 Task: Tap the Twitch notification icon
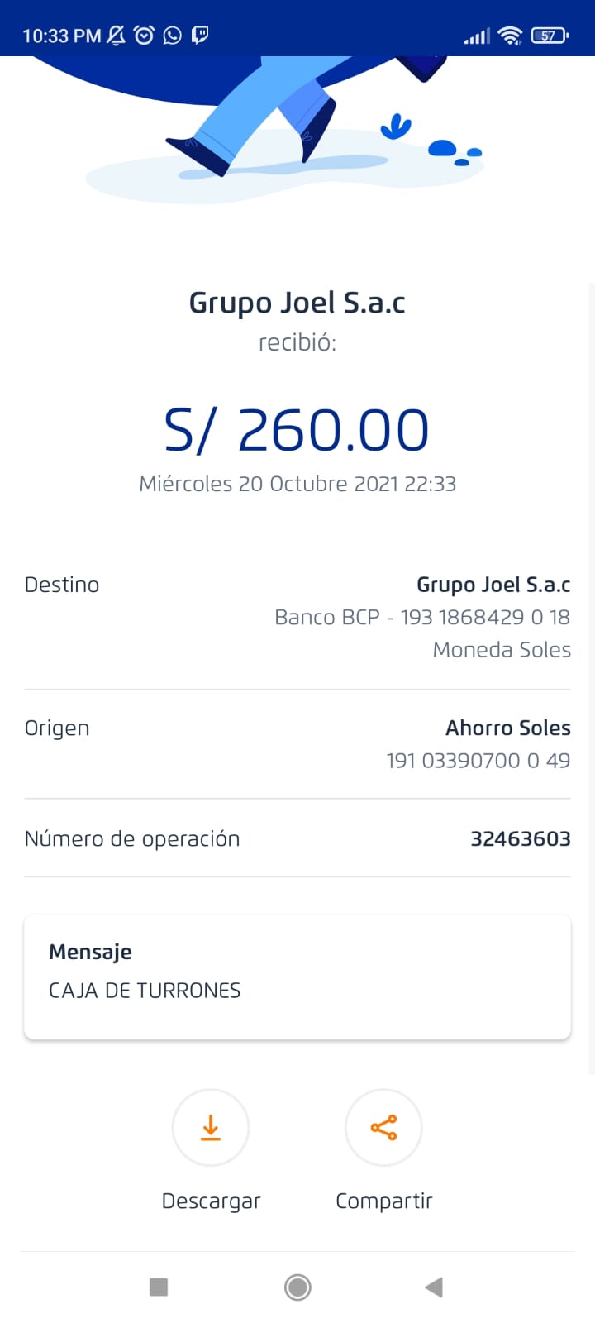pyautogui.click(x=200, y=35)
